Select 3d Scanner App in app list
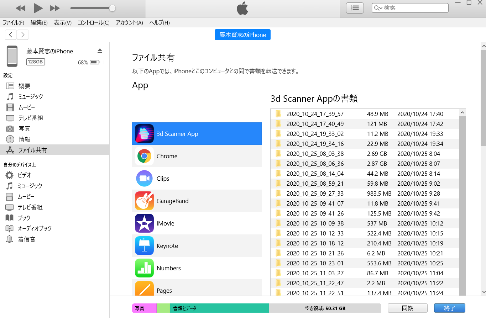Viewport: 486px width, 318px height. [197, 134]
